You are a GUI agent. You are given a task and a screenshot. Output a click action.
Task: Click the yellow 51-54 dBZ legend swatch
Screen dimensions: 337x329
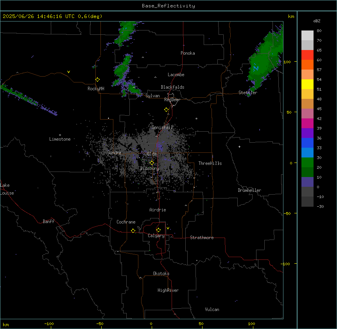307,84
